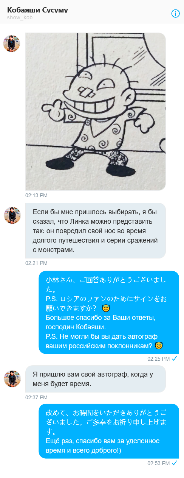The height and width of the screenshot is (478, 184).
Task: Click avatar next to the автограф reply
Action: click(x=12, y=379)
